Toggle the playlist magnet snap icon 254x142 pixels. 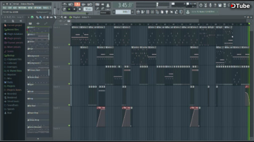[32, 17]
